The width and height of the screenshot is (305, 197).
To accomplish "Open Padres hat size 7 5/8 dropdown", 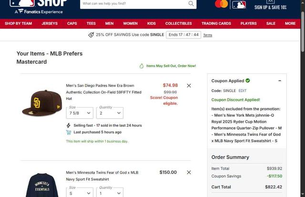I will tap(80, 113).
